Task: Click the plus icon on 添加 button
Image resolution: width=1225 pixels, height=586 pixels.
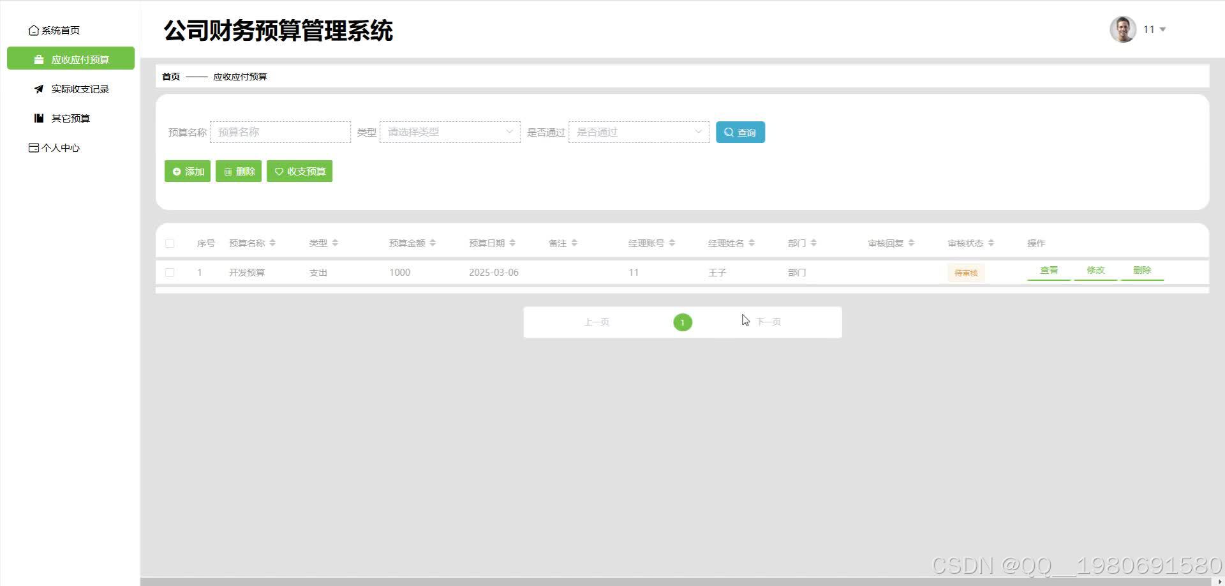Action: 177,171
